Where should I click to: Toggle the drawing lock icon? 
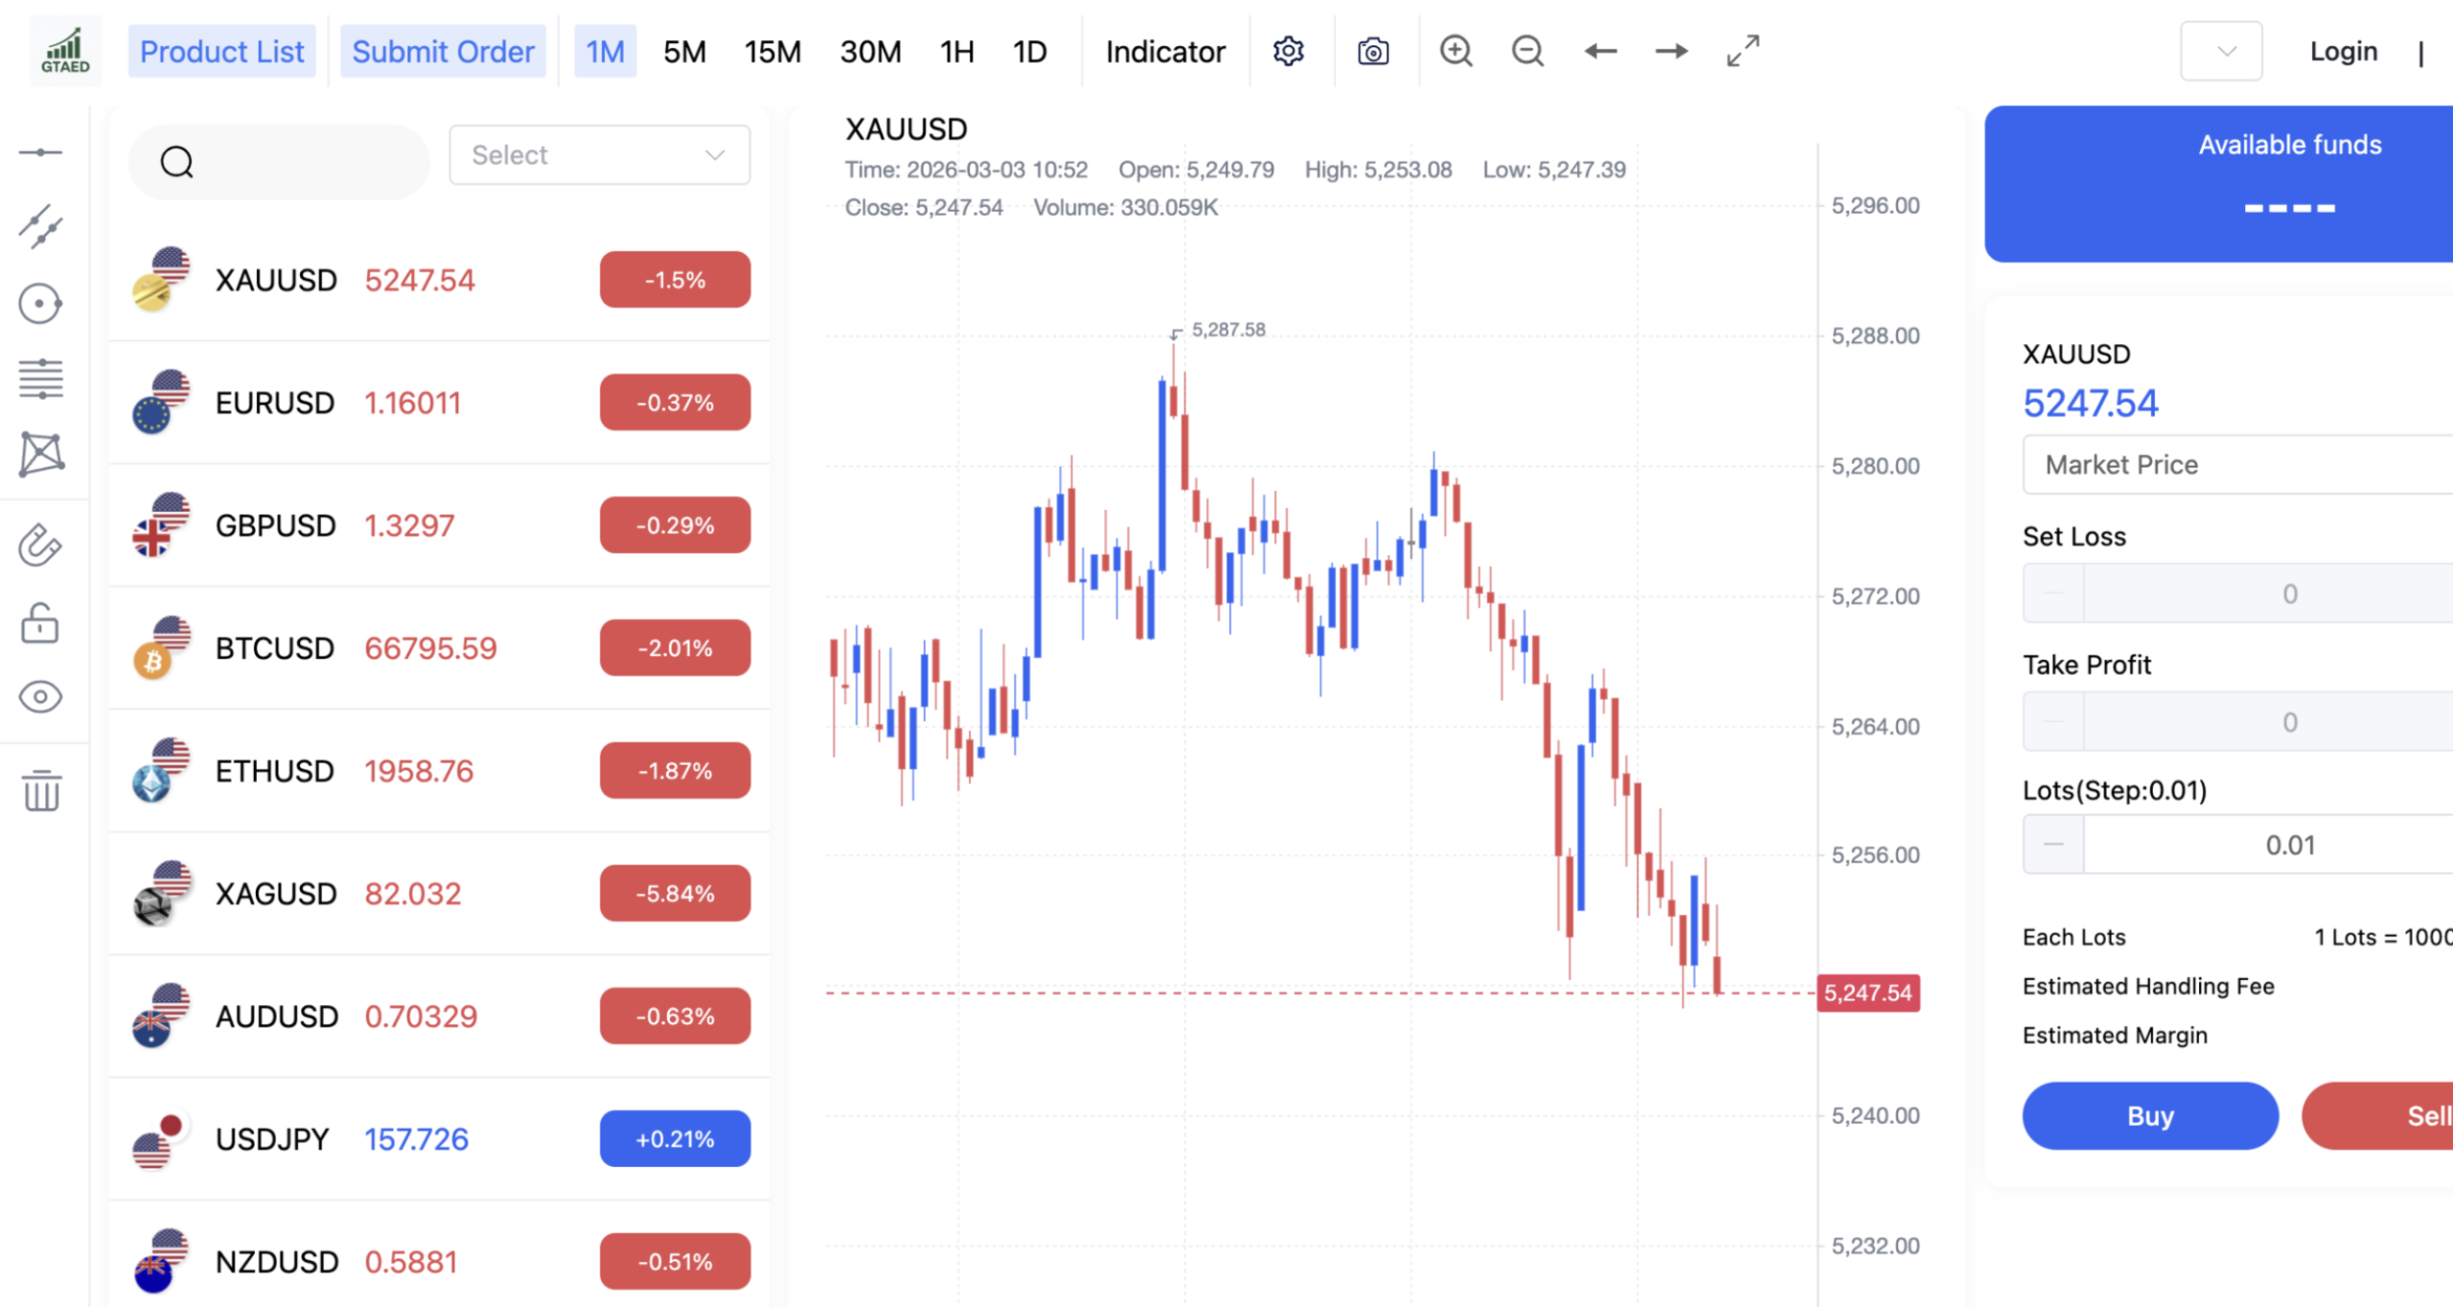click(x=40, y=623)
